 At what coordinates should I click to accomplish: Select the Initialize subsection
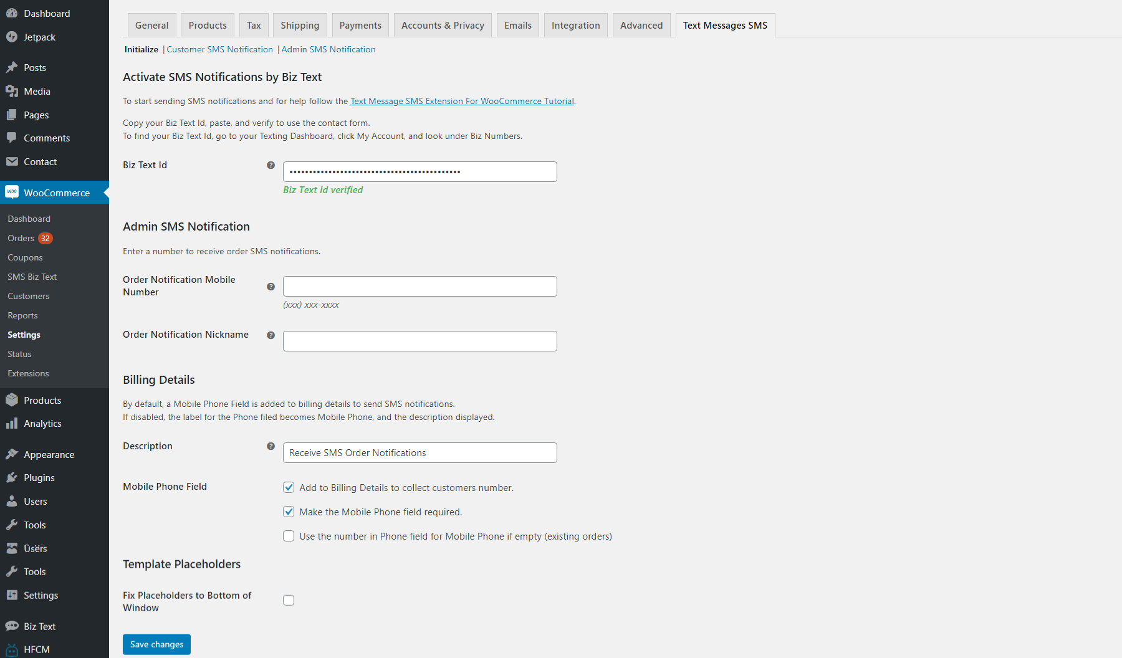(x=141, y=49)
